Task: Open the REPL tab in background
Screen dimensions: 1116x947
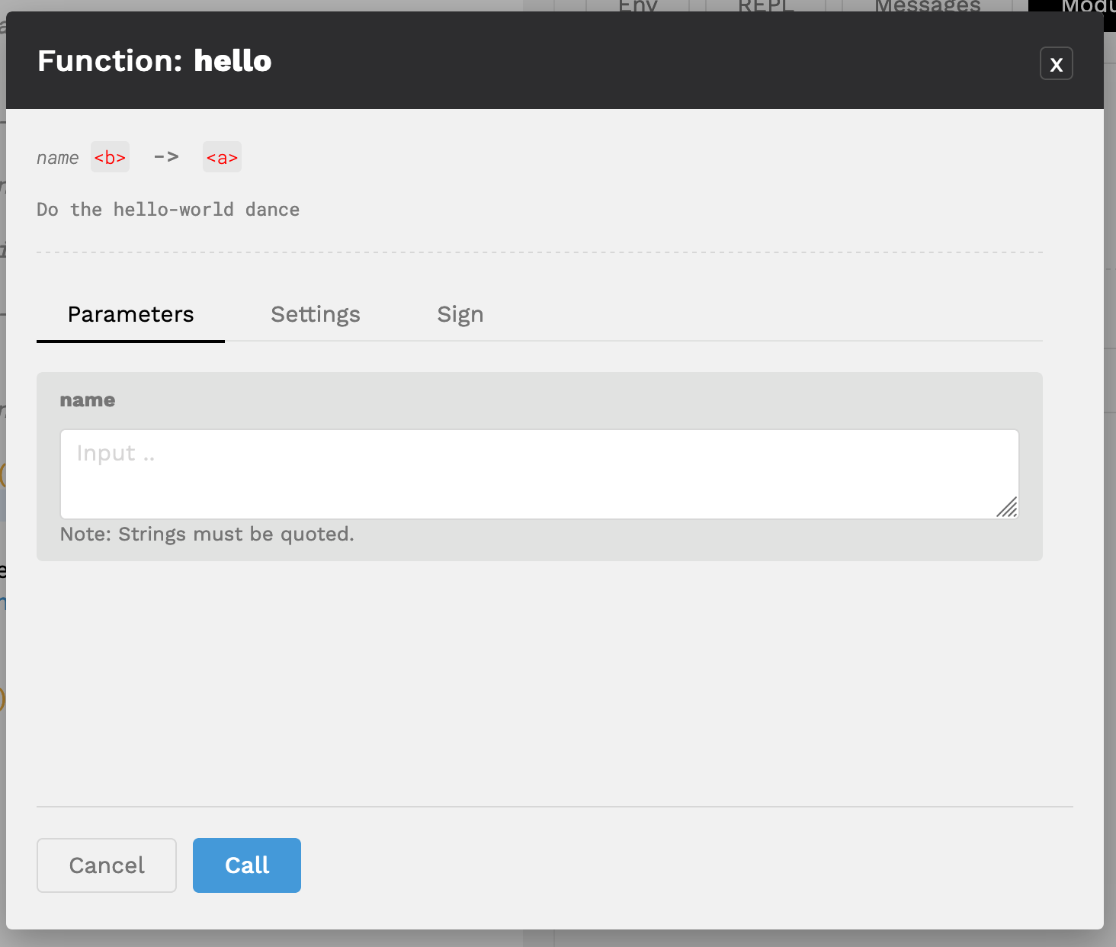Action: click(766, 6)
